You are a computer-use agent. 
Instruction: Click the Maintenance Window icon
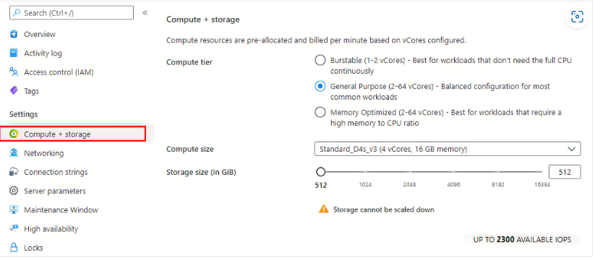[x=14, y=210]
